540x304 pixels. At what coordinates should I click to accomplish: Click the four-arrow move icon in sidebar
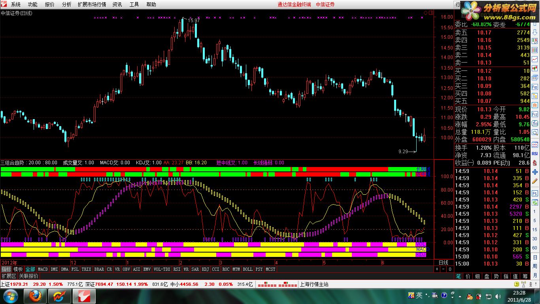(x=535, y=172)
